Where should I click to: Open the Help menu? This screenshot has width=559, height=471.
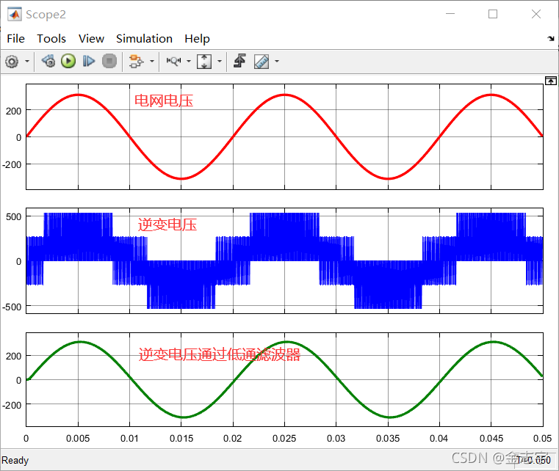pyautogui.click(x=197, y=38)
